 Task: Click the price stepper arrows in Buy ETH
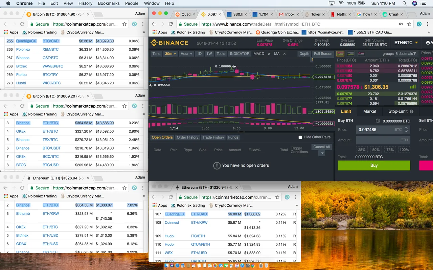406,130
